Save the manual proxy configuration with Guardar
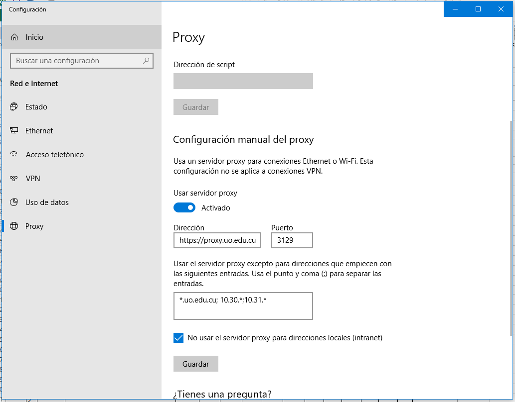This screenshot has width=515, height=402. [x=195, y=364]
